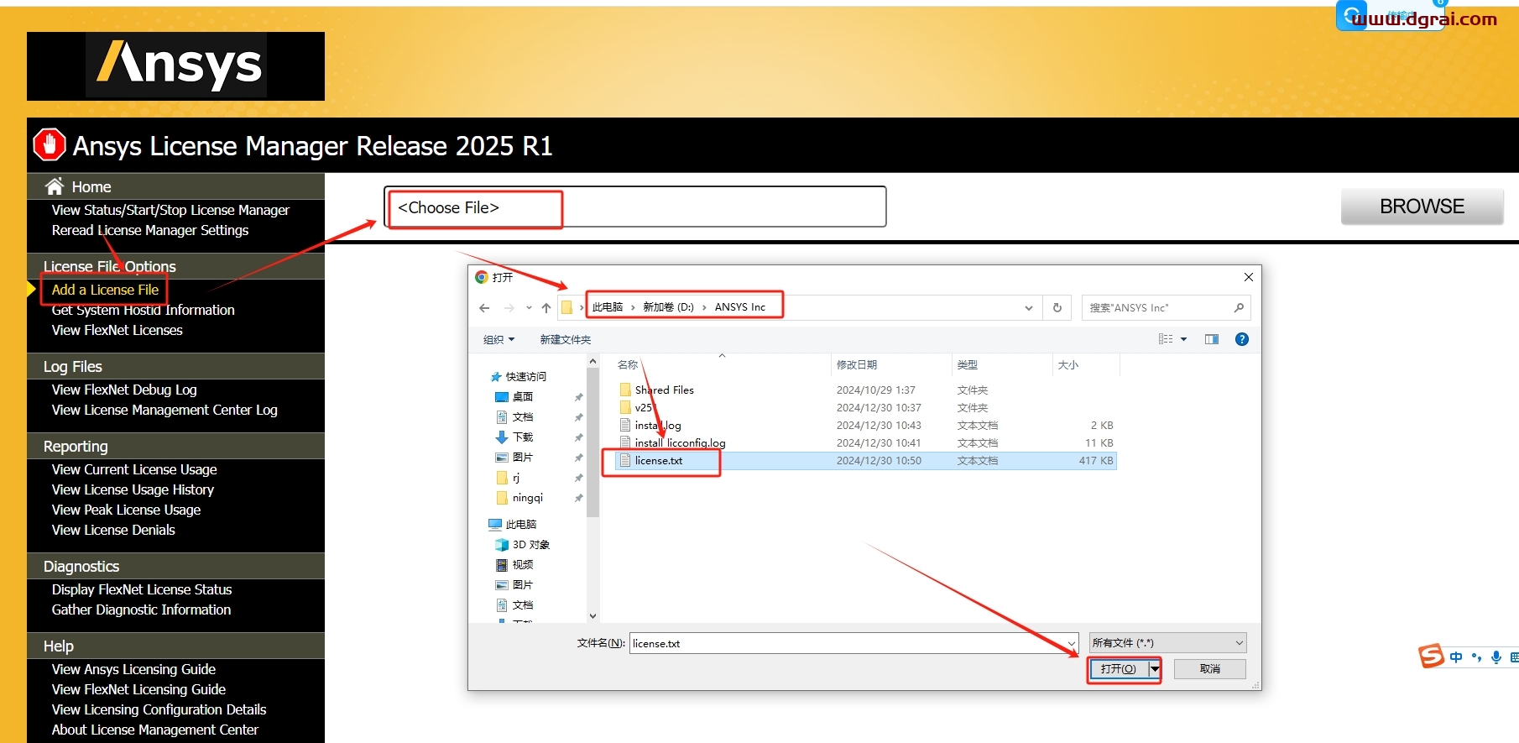1519x743 pixels.
Task: Sort by 大小 column header
Action: 1068,364
